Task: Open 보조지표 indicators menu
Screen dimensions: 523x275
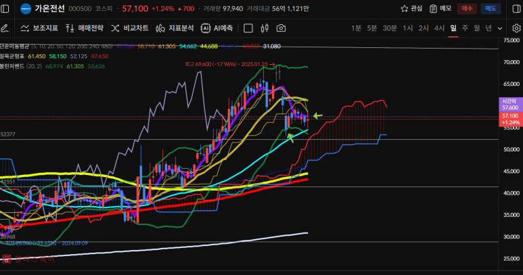Action: click(39, 28)
